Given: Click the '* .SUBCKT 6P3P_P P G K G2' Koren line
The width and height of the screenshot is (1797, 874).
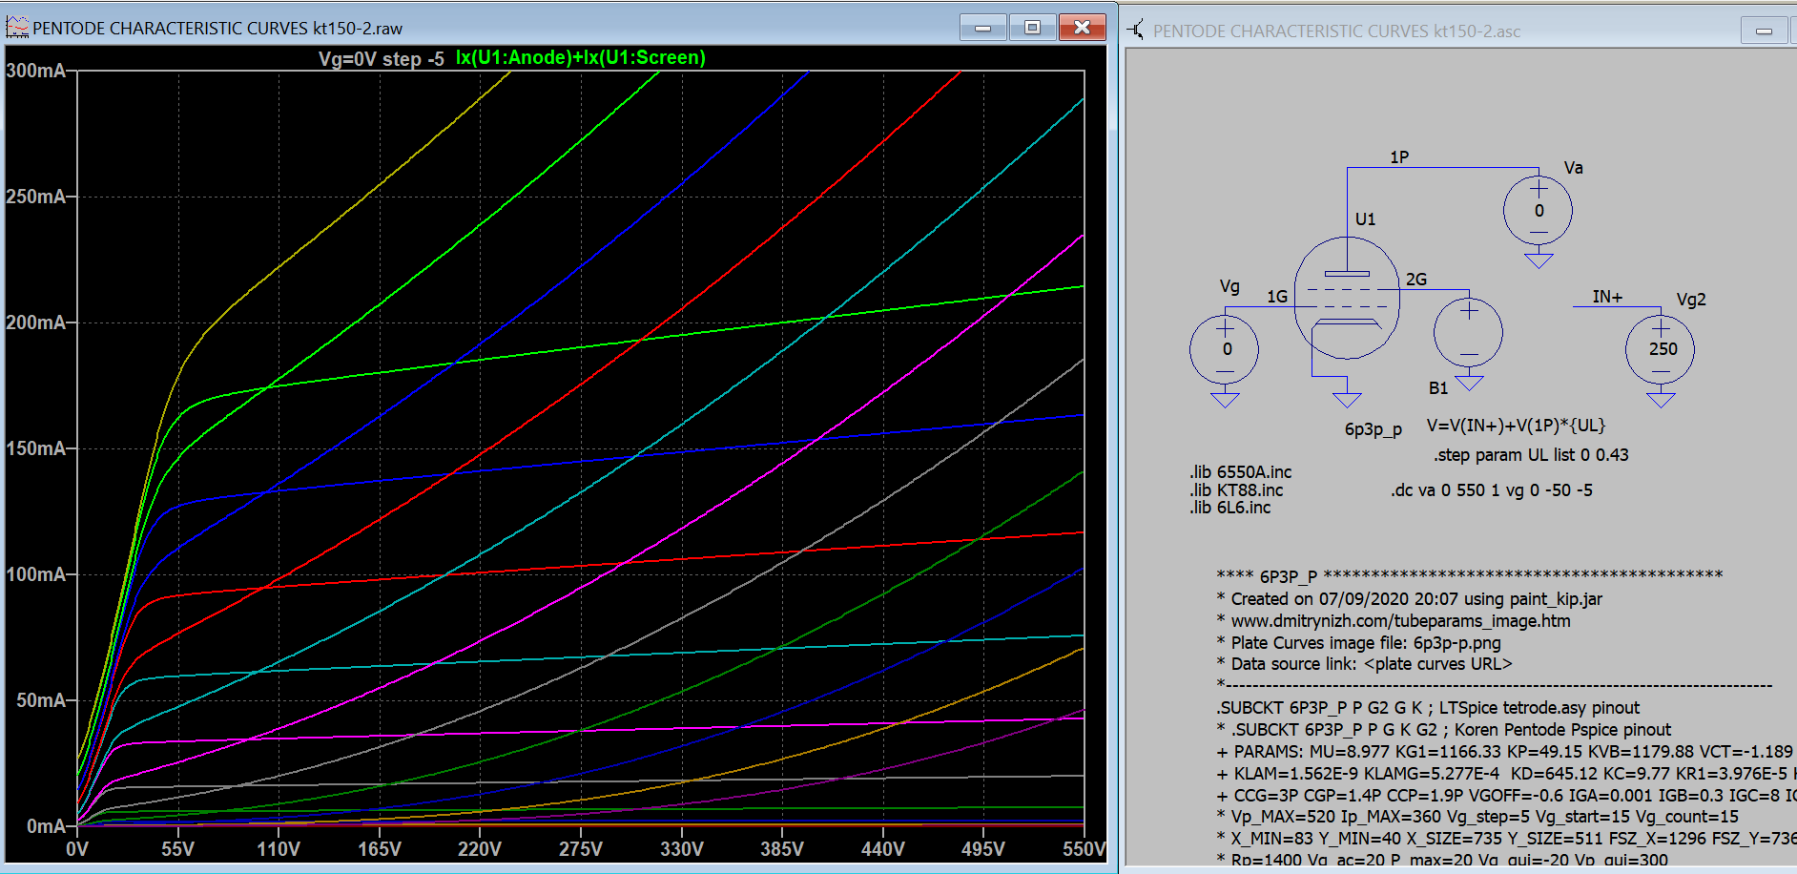Looking at the screenshot, I should pyautogui.click(x=1444, y=730).
